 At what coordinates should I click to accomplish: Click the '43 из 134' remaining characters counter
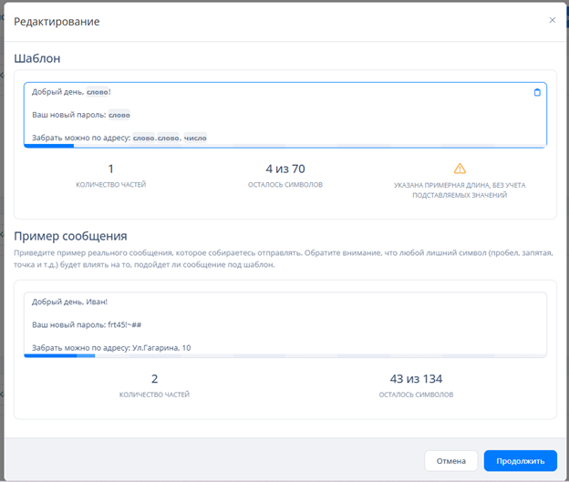click(416, 378)
